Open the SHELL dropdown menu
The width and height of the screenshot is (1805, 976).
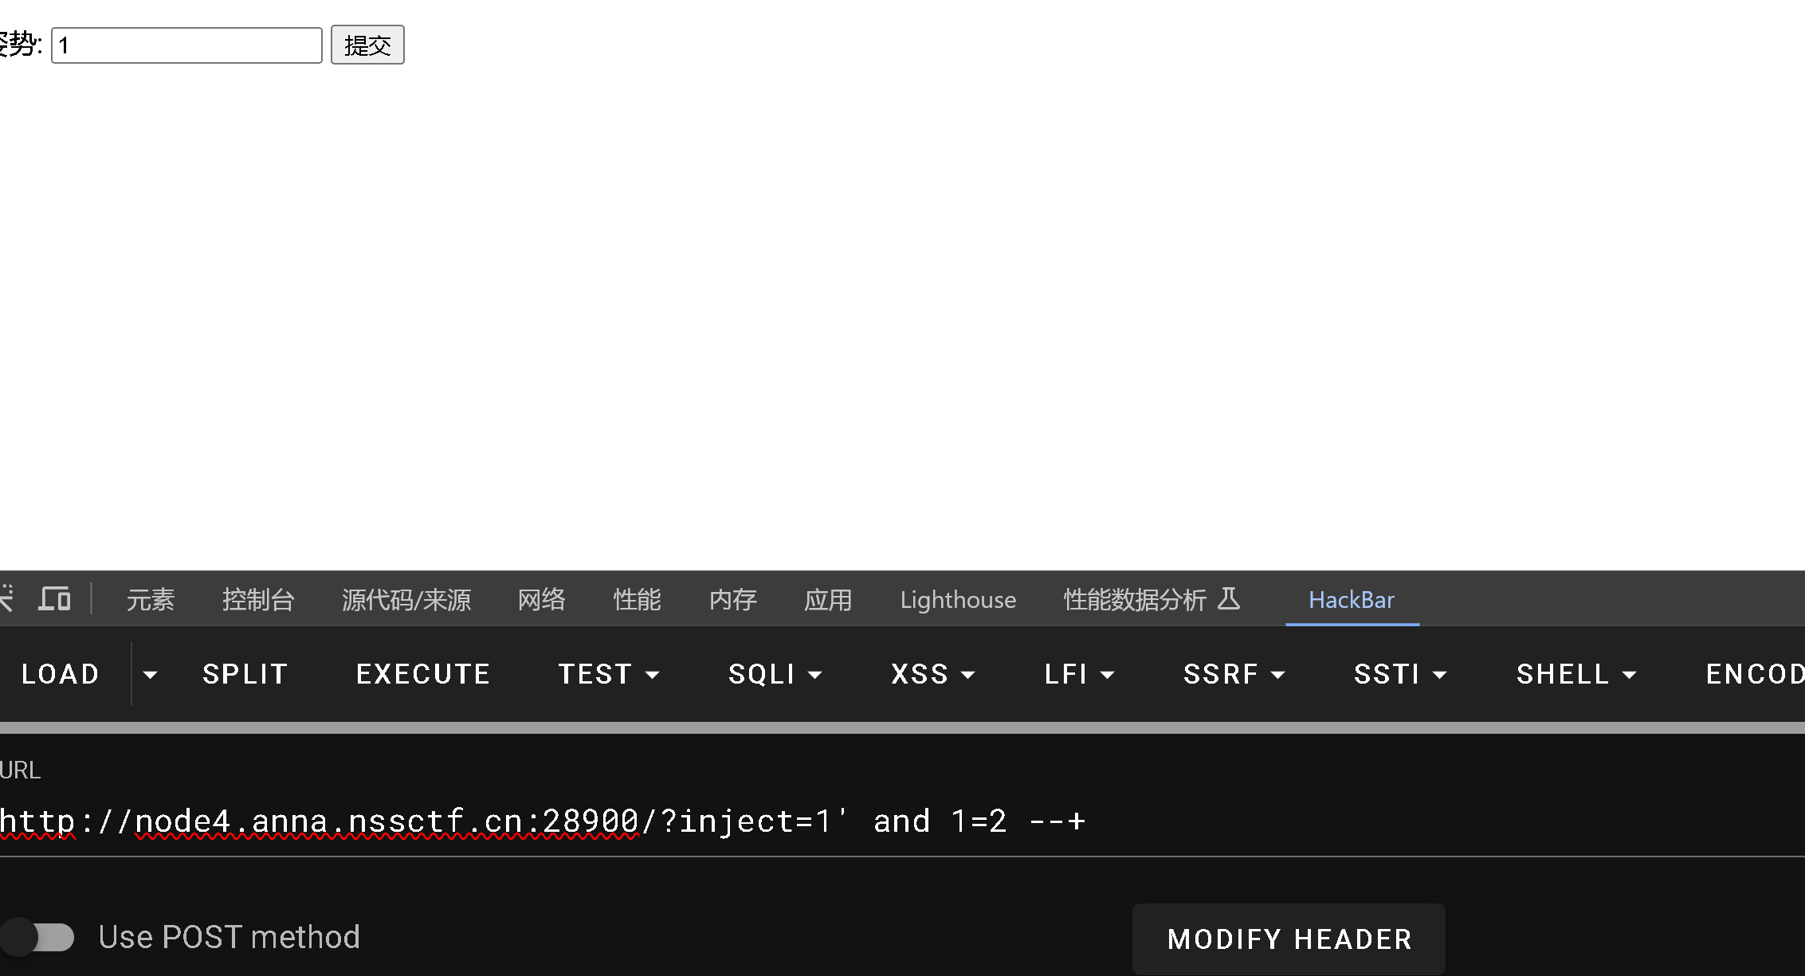(x=1575, y=675)
